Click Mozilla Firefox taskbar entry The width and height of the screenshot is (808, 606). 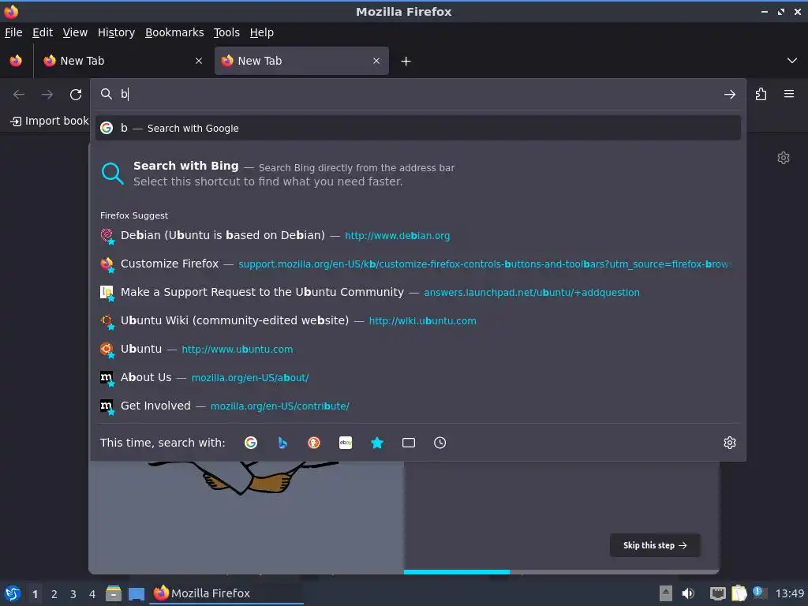click(x=226, y=593)
